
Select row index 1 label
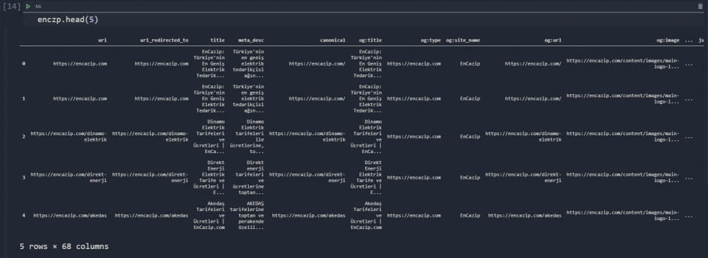24,98
